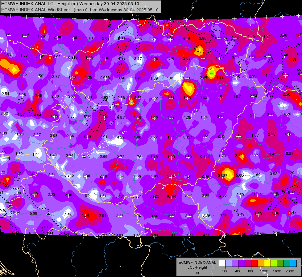The image size is (302, 277).
Task: Click the wind shear value 0.988
Action: pos(105,78)
